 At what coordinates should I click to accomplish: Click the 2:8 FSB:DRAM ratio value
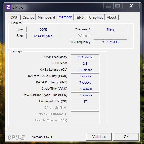coord(85,64)
